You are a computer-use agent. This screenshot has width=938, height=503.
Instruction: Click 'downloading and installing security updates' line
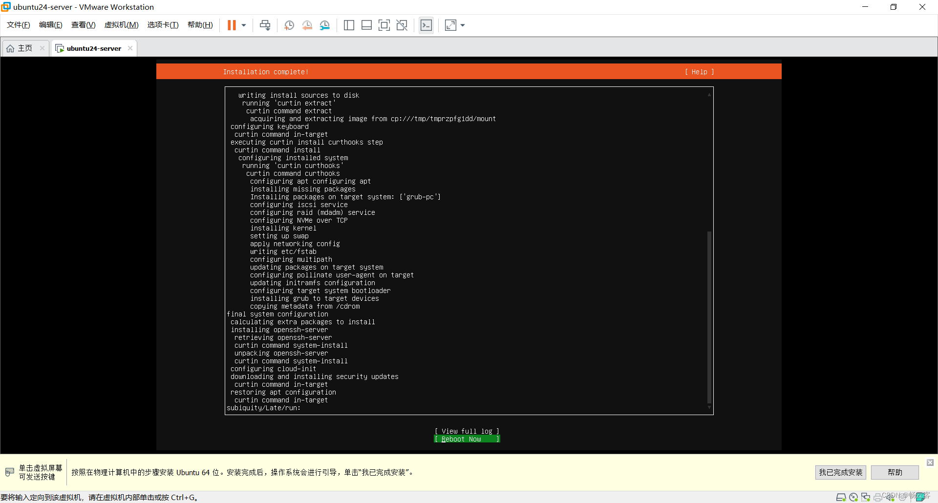(315, 377)
